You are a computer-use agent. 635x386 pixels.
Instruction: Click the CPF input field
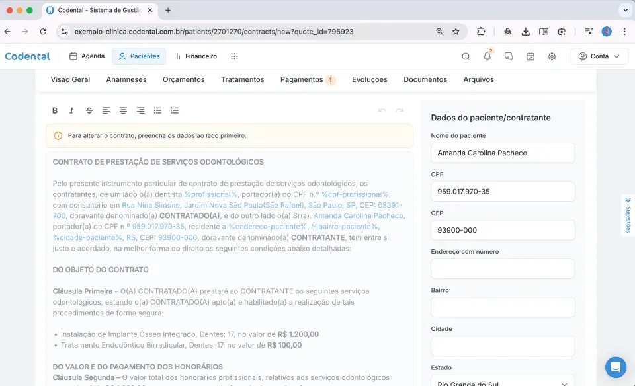(503, 192)
